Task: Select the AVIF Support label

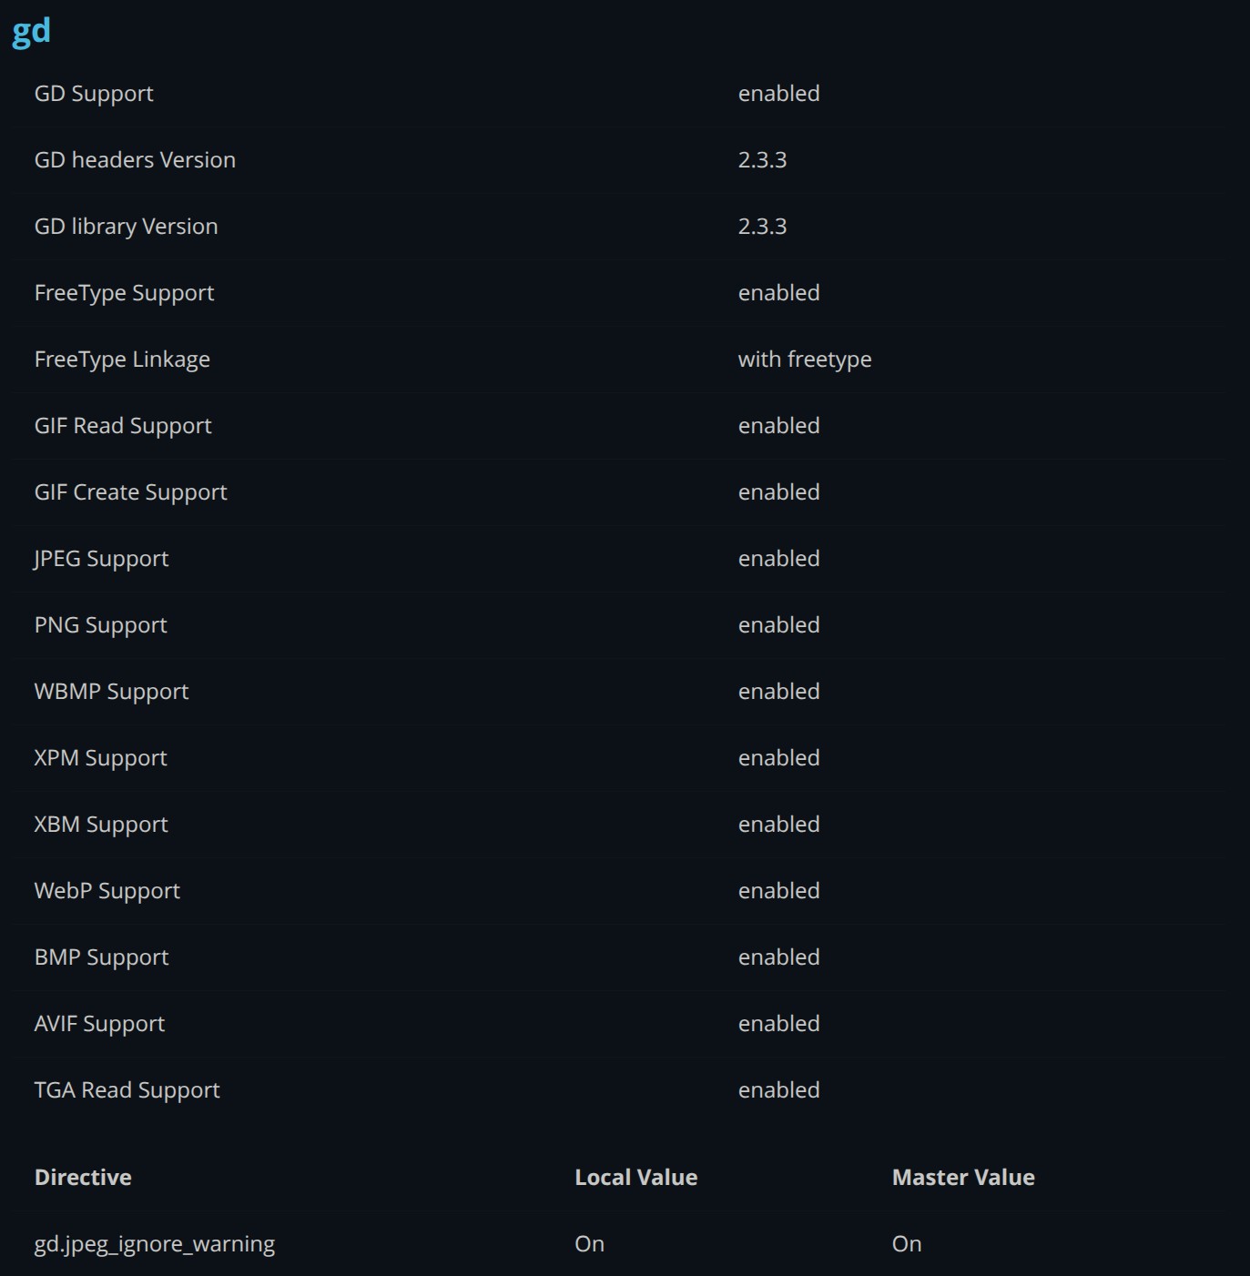Action: click(99, 1024)
